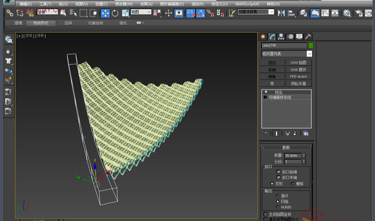Click the Use Pivot Point Center icon
Image resolution: width=375 pixels, height=221 pixels.
pos(157,13)
